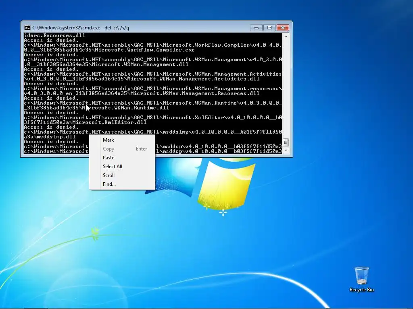Close the cmd.exe window
This screenshot has height=309, width=413.
point(283,28)
